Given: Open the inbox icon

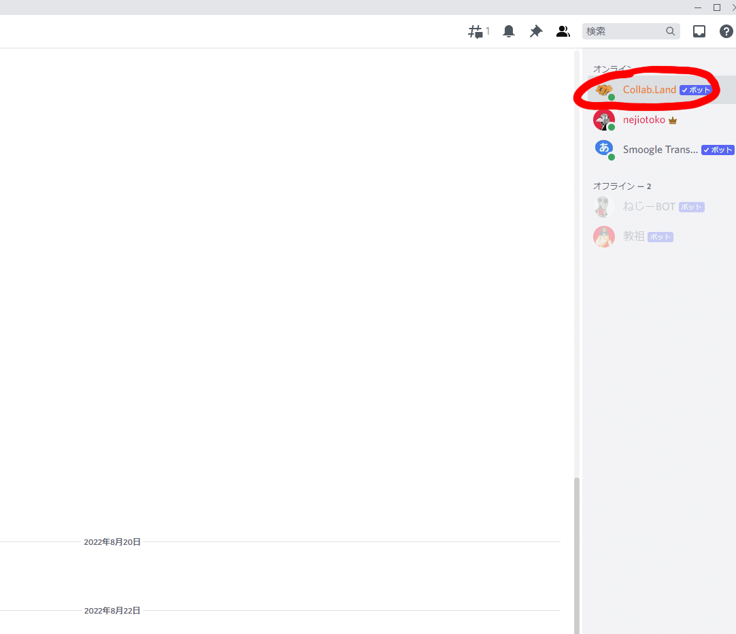Looking at the screenshot, I should click(x=699, y=31).
